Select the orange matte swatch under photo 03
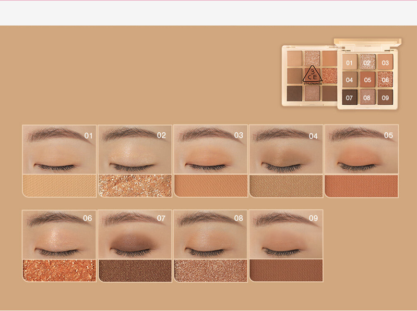 (x=210, y=186)
